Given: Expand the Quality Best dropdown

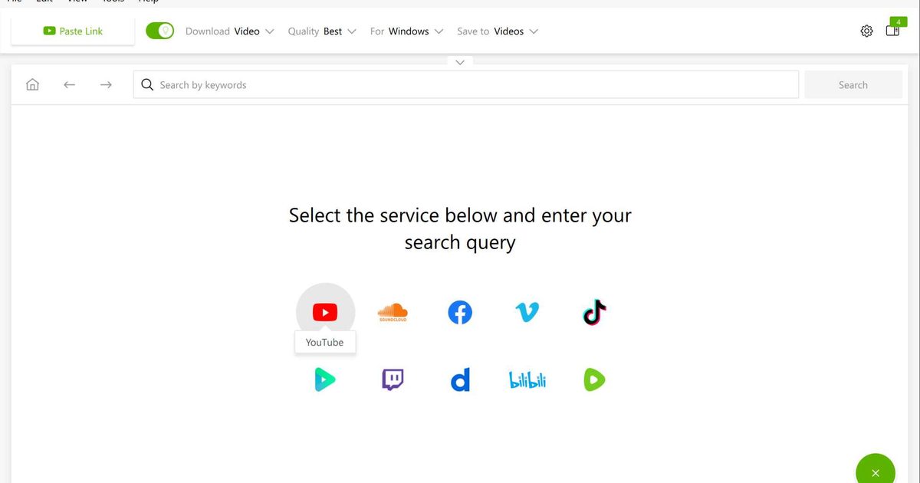Looking at the screenshot, I should click(x=322, y=31).
